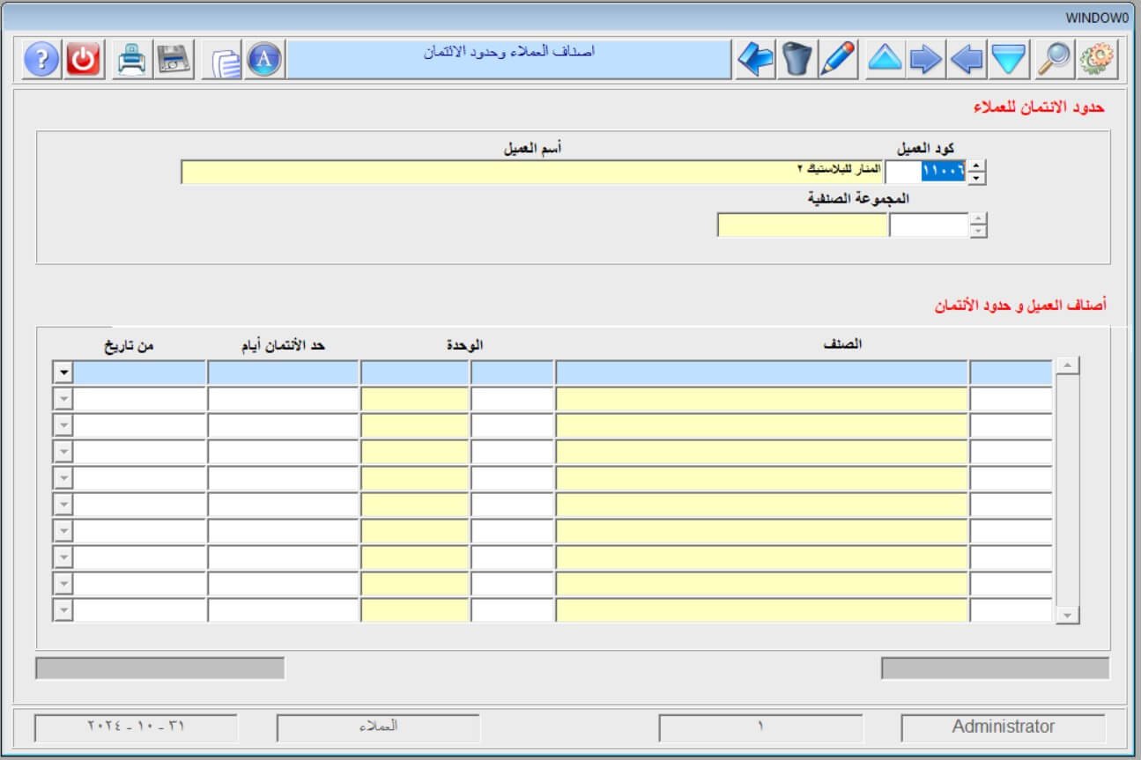The height and width of the screenshot is (760, 1141).
Task: Click the blue right arrow icon
Action: point(926,60)
